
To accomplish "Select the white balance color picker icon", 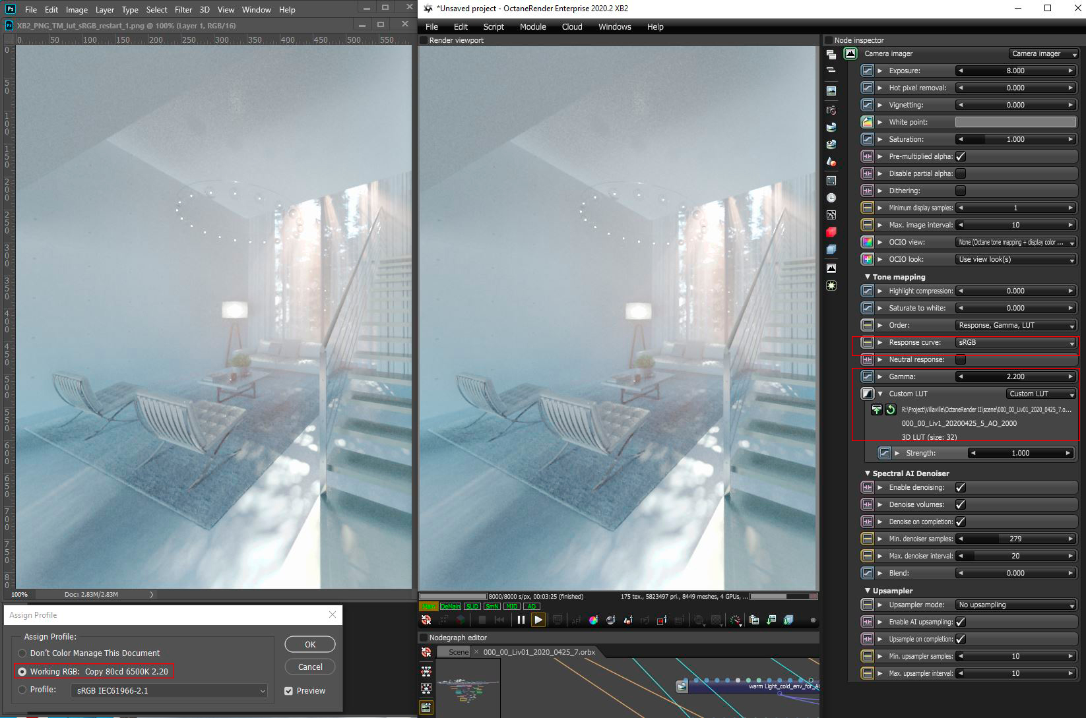I will tap(593, 620).
